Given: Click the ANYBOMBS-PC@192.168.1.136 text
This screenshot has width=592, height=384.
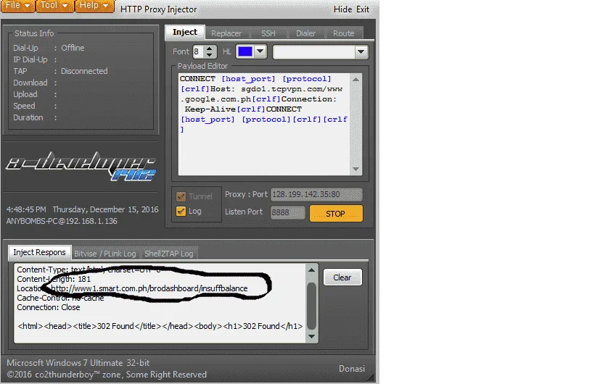Looking at the screenshot, I should [62, 221].
